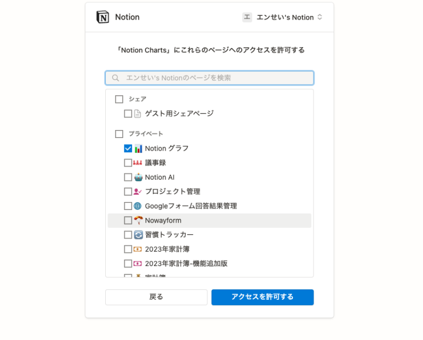The height and width of the screenshot is (340, 423).
Task: Select the 'ゲスト用シェアページ' page label
Action: (179, 114)
